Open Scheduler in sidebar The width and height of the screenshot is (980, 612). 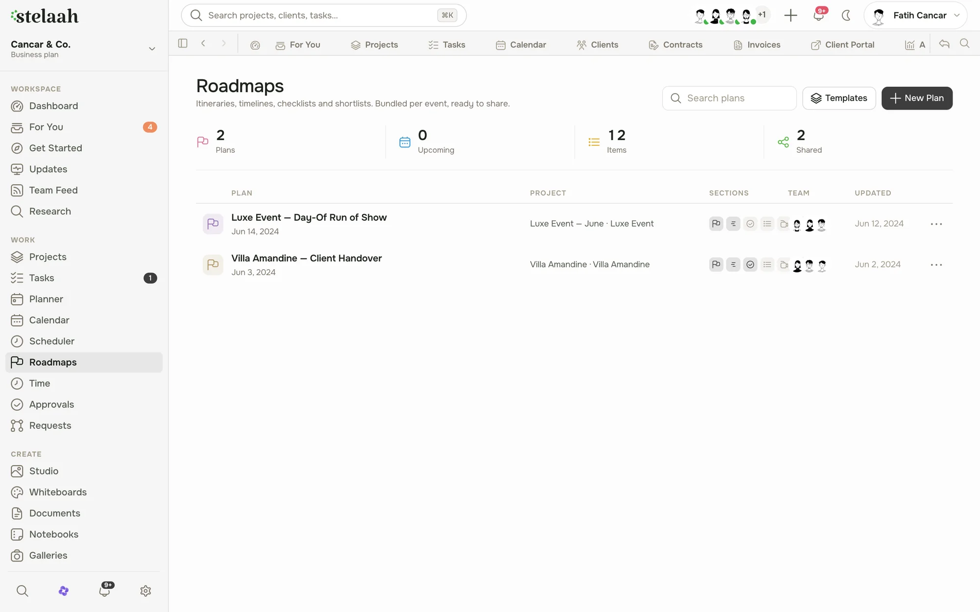tap(84, 341)
